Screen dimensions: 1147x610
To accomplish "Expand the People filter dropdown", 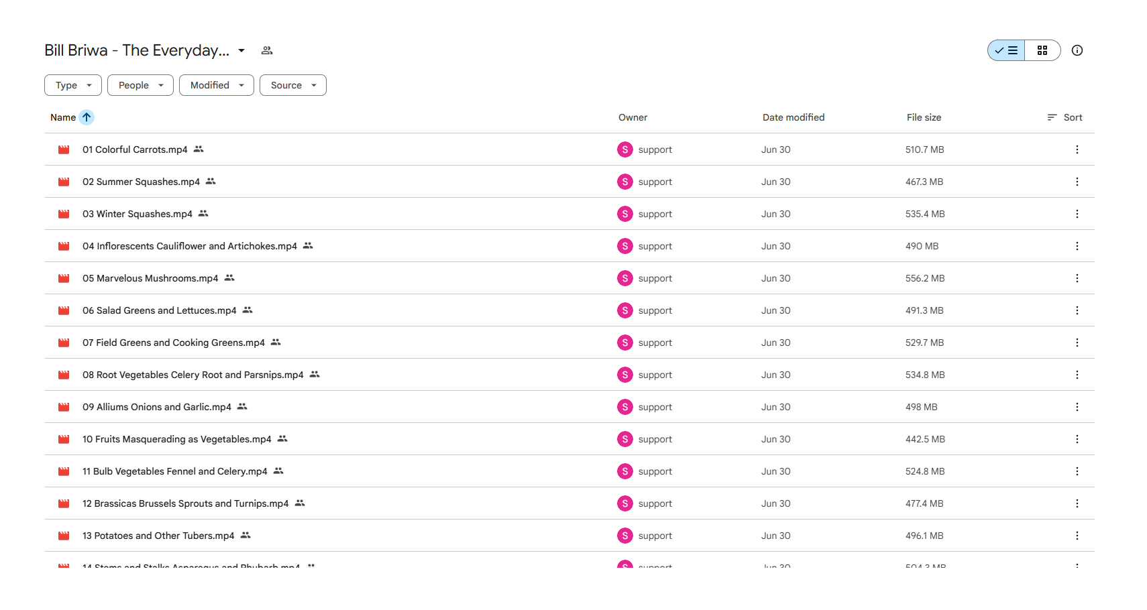I will [140, 85].
